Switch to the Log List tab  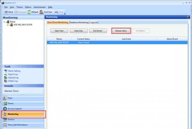tap(94, 22)
